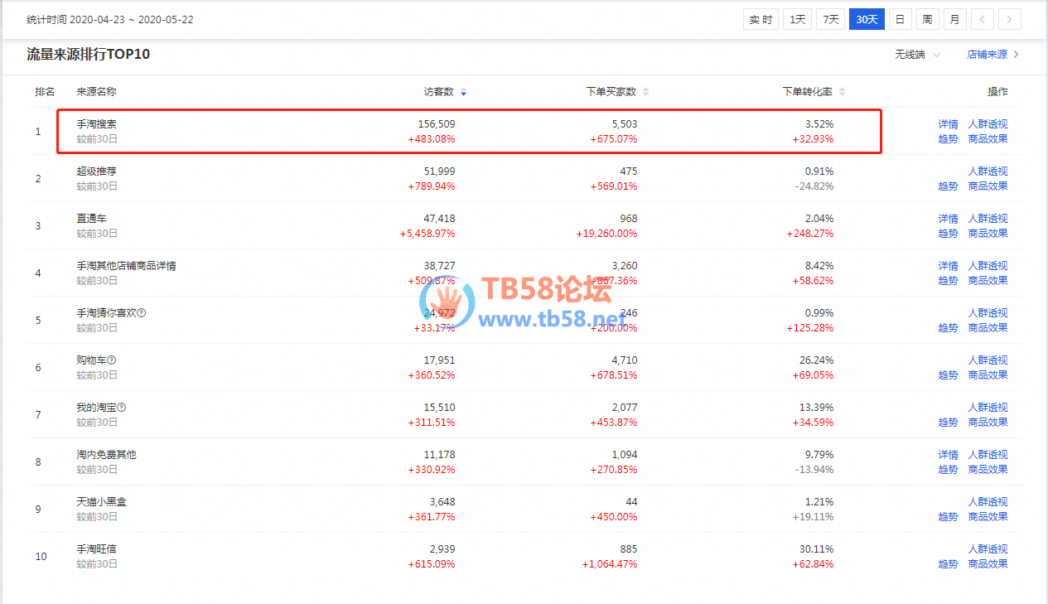
Task: Go to next period with right arrow
Action: point(1010,20)
